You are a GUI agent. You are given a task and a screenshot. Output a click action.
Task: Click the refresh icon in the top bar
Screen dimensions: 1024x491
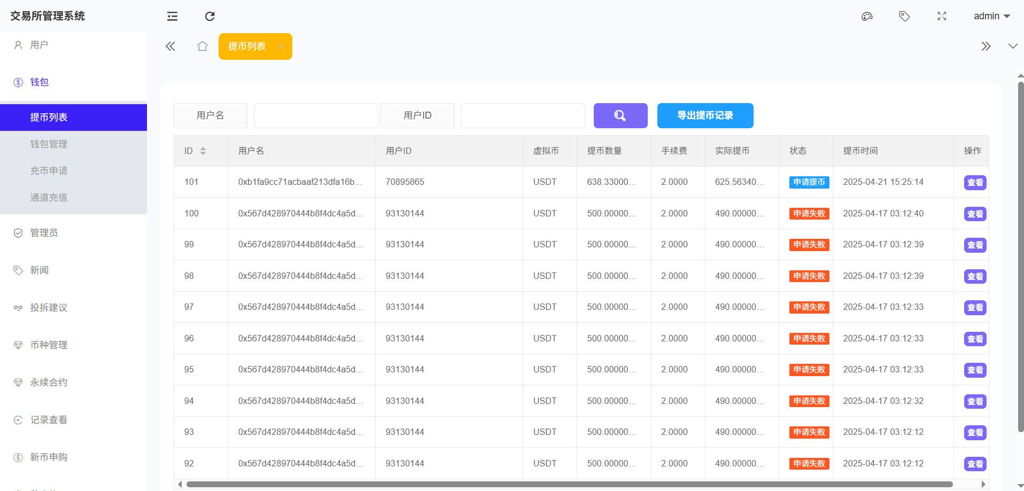[x=210, y=17]
